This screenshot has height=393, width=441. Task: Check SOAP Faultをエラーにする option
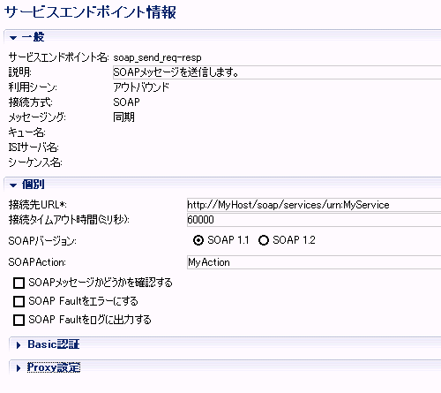[19, 301]
